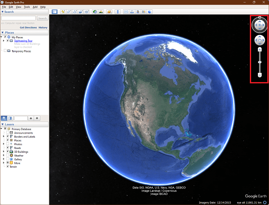Click the Move joystick left arrow
269x205 pixels.
(x=256, y=40)
